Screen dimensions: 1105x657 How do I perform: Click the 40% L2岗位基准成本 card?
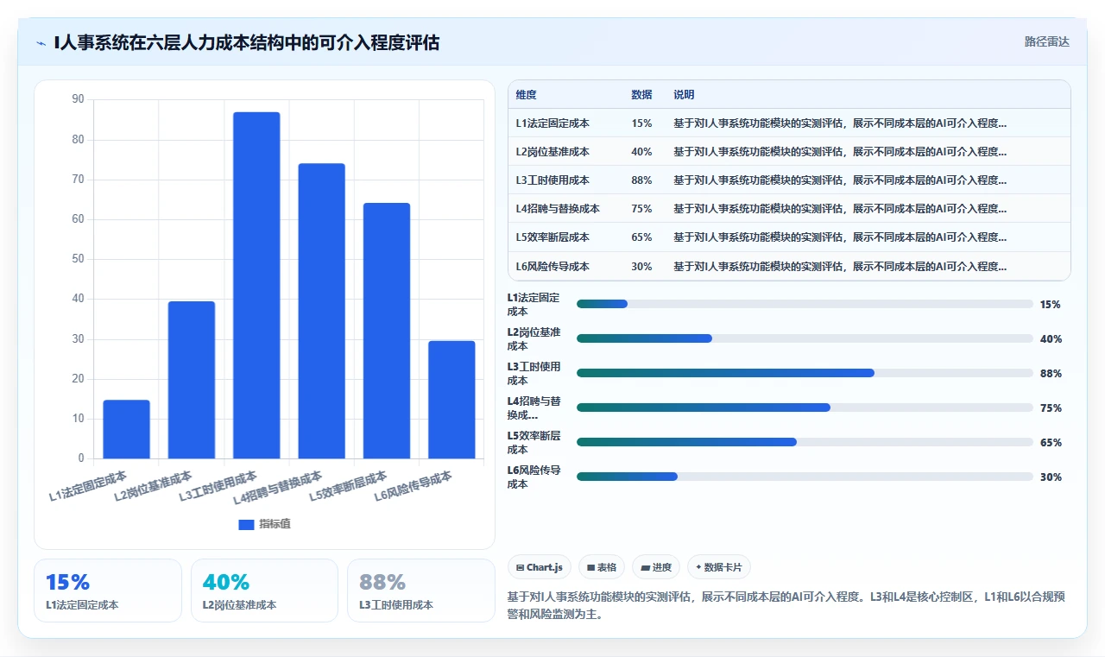[x=264, y=591]
